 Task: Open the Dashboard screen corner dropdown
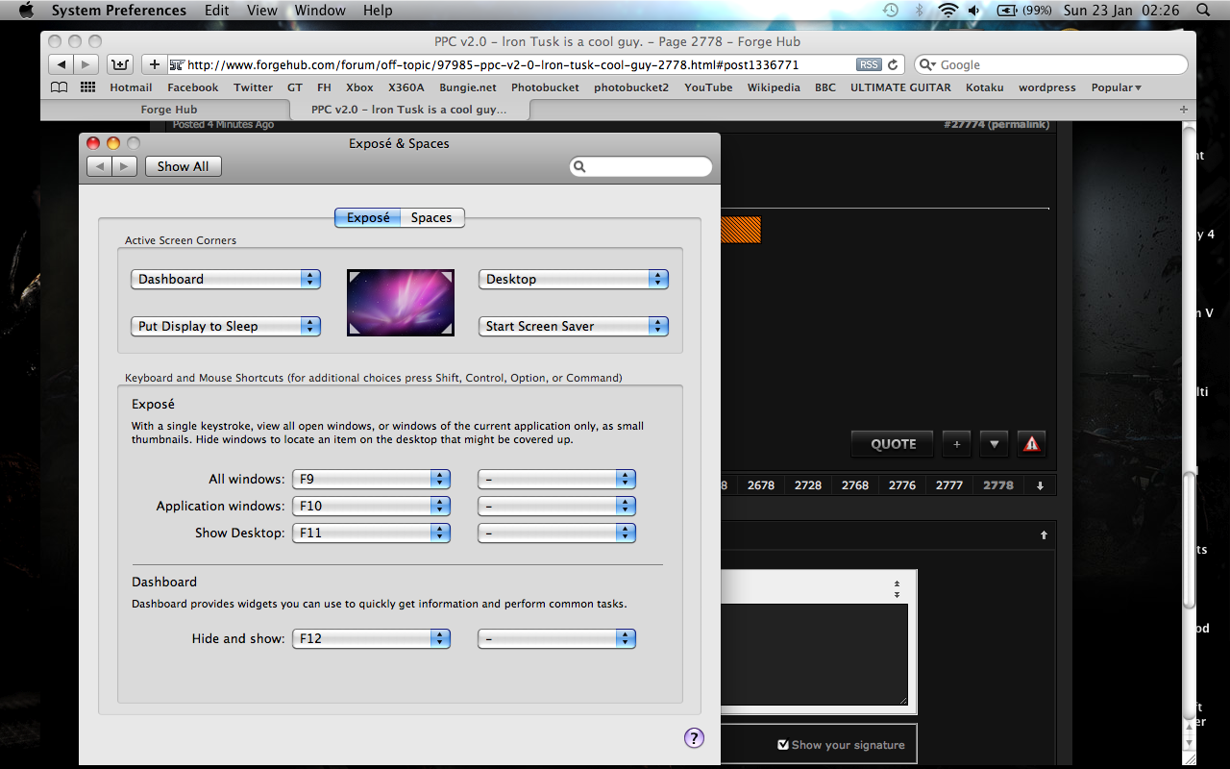tap(225, 279)
